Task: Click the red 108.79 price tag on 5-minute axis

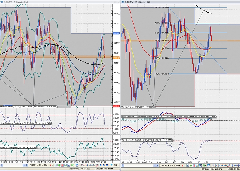Action: pyautogui.click(x=116, y=106)
